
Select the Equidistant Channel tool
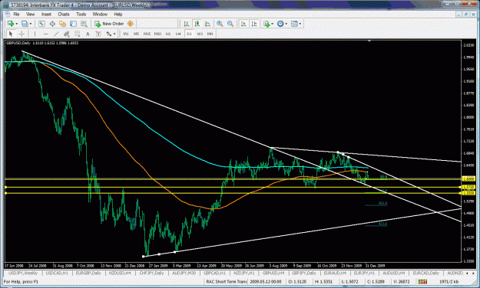tap(67, 34)
